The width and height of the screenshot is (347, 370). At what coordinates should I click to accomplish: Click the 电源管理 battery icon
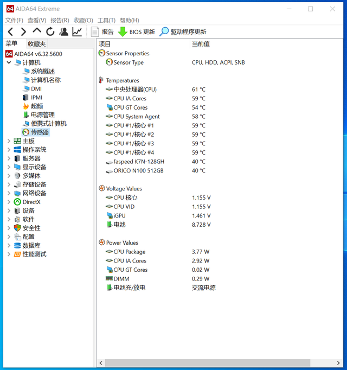[25, 115]
